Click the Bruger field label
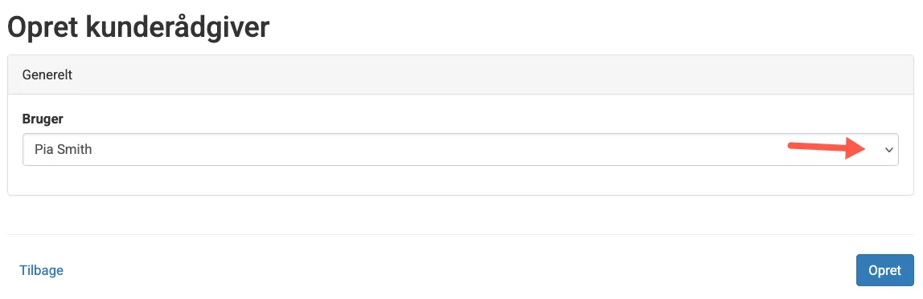The height and width of the screenshot is (299, 923). [x=43, y=119]
